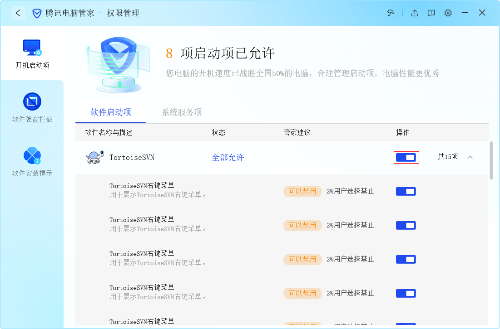Click the 操作 column header
500x329 pixels.
[x=402, y=132]
